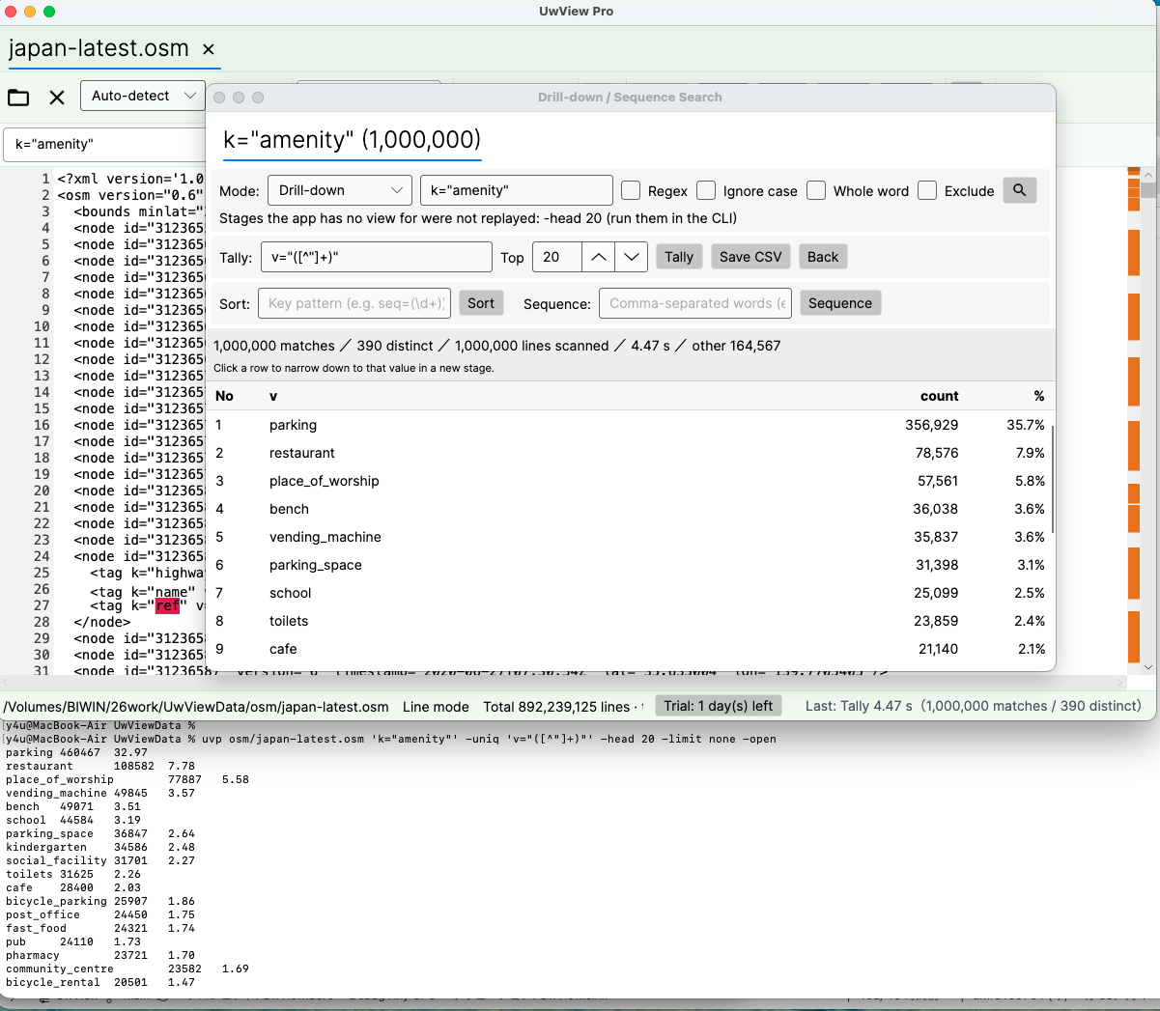This screenshot has width=1160, height=1011.
Task: Focus the Sort key pattern field
Action: click(354, 303)
